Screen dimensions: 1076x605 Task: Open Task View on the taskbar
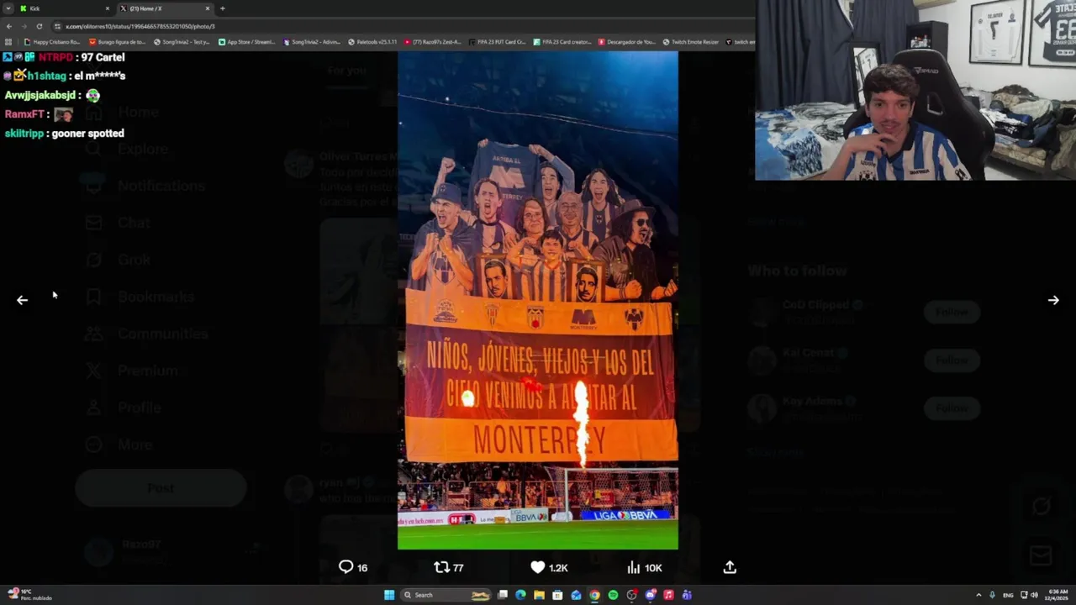click(503, 595)
